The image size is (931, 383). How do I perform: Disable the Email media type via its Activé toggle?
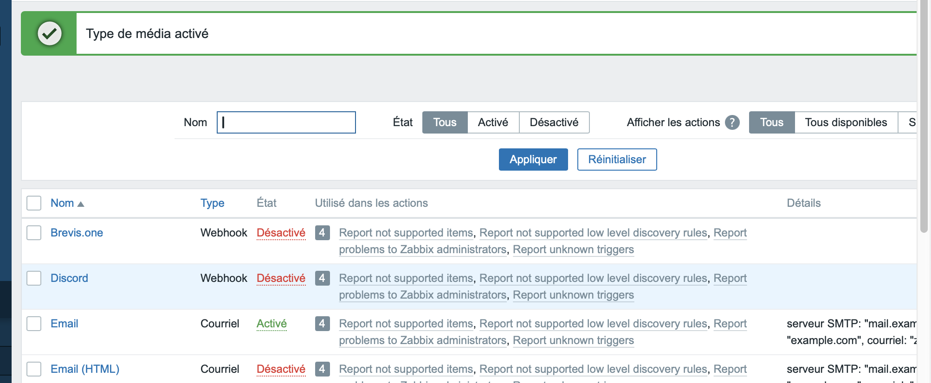pyautogui.click(x=272, y=324)
